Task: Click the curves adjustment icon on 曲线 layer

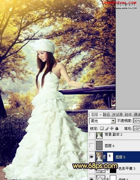Action: (101, 178)
